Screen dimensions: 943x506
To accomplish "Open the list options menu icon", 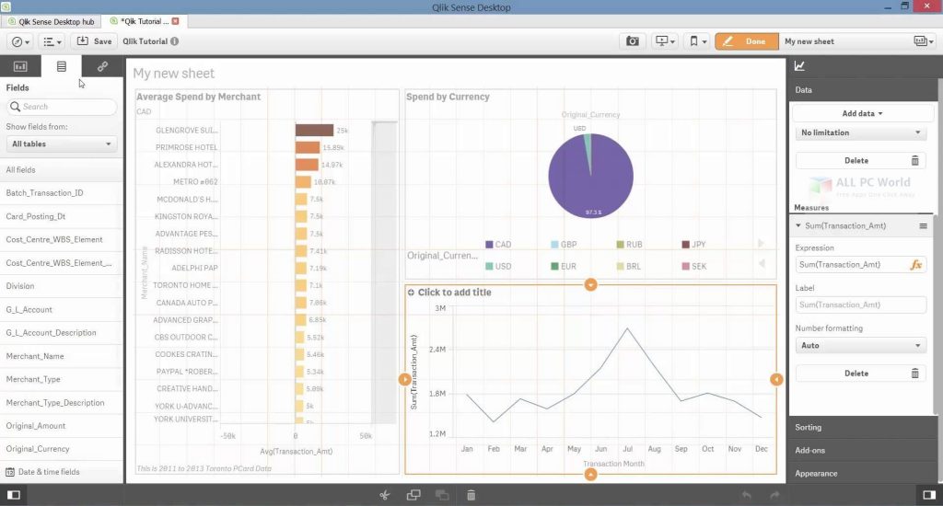I will tap(52, 41).
